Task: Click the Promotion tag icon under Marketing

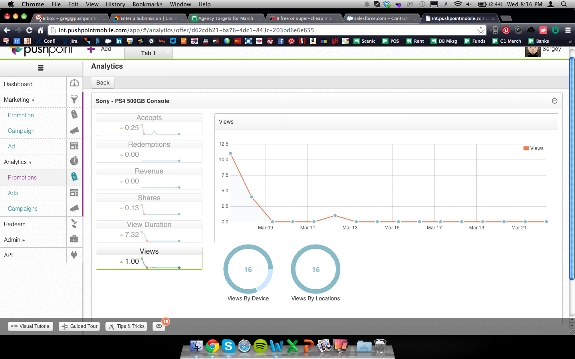Action: (74, 114)
